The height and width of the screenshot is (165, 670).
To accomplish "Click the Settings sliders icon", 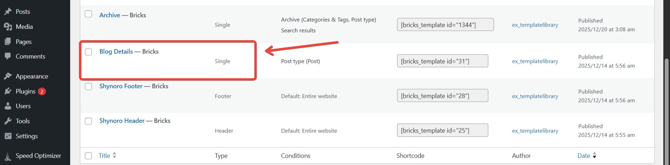I will 8,136.
